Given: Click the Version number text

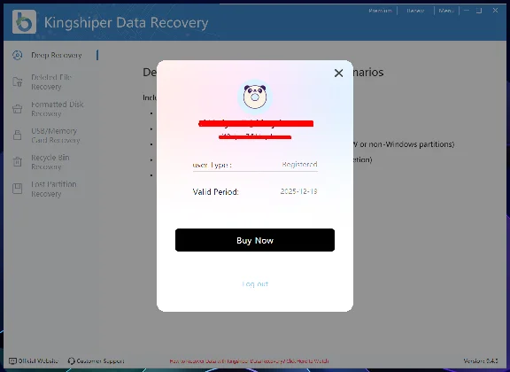Looking at the screenshot, I should [x=481, y=360].
